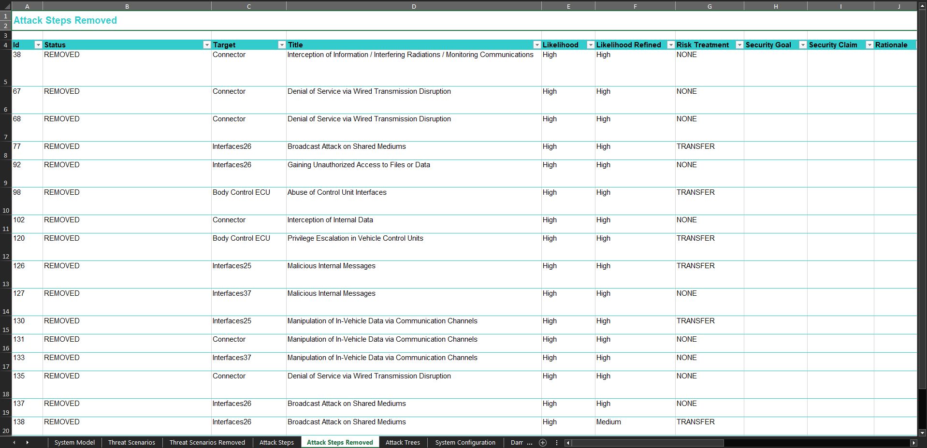Screen dimensions: 927x448
Task: Select column D header
Action: [x=414, y=6]
